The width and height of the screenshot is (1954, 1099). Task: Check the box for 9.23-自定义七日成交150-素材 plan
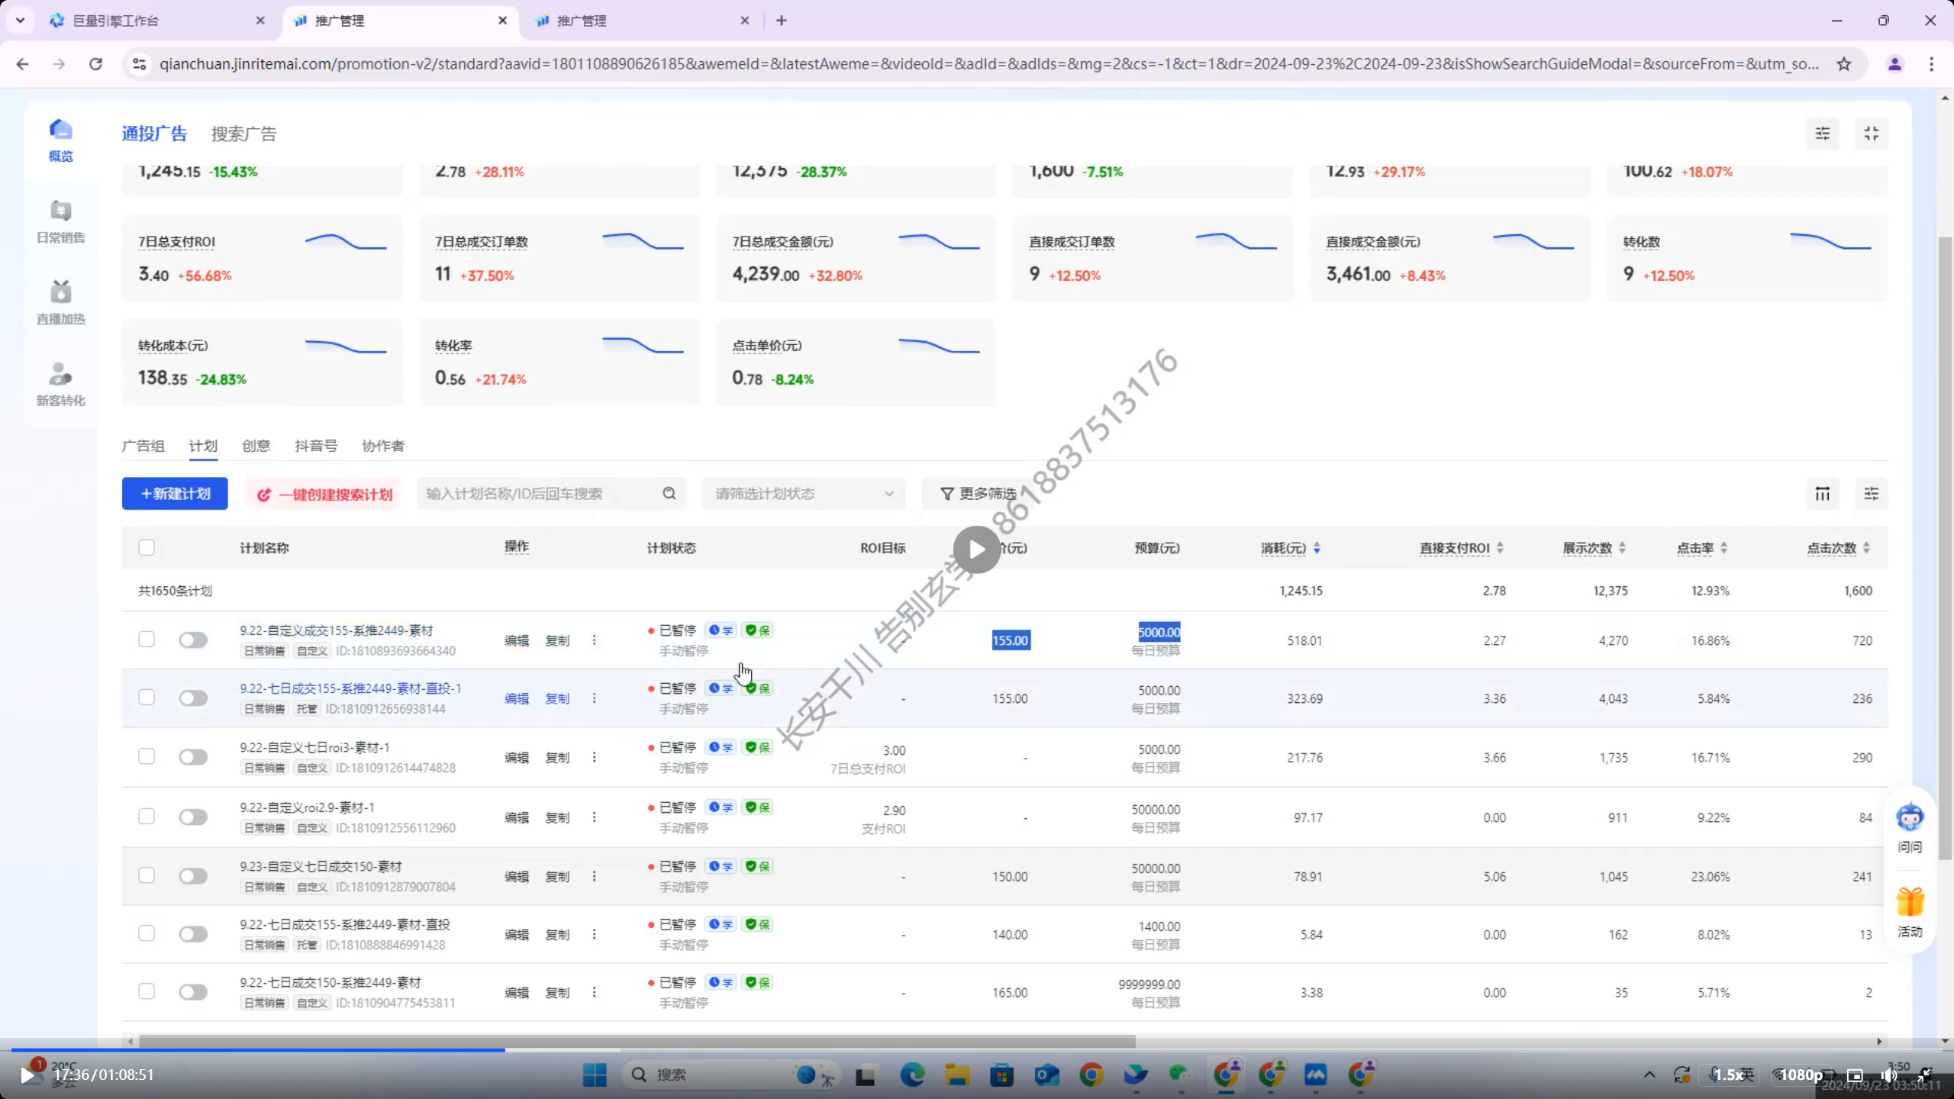click(x=147, y=875)
